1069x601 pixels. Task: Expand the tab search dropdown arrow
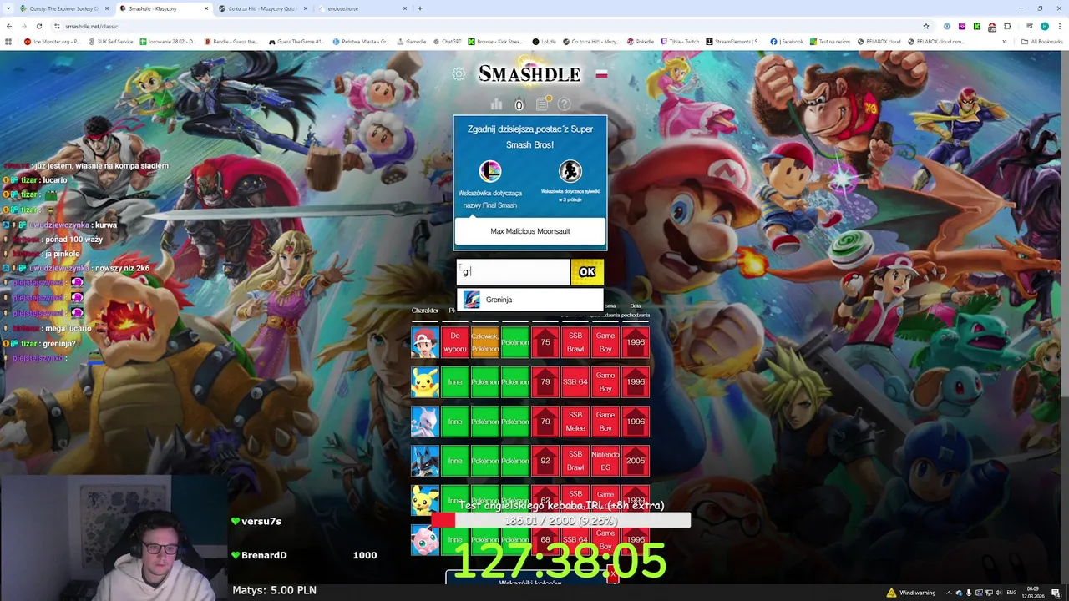coord(8,8)
